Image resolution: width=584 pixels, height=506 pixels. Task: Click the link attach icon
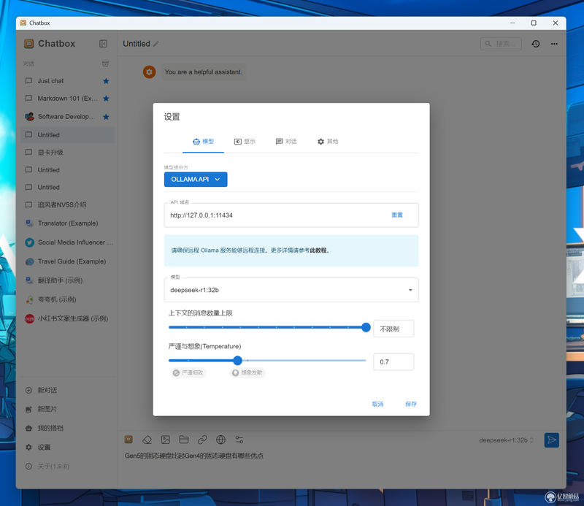(x=202, y=440)
